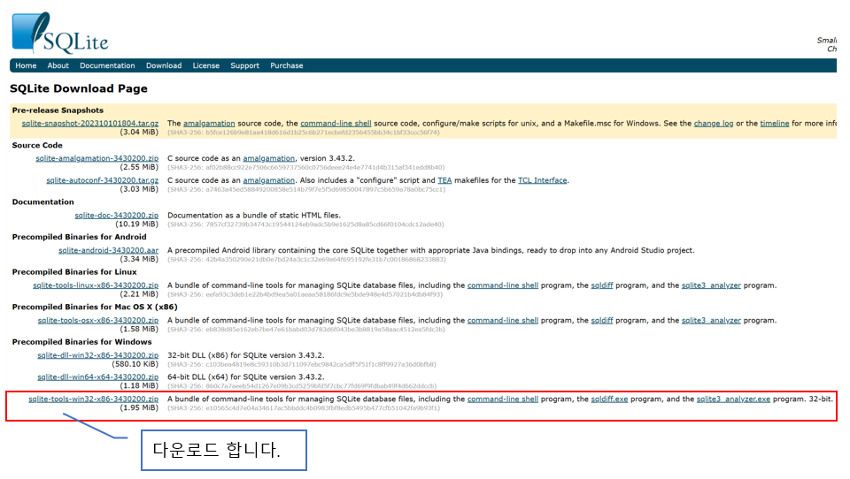Open command-line shell link in Mac OS X row
The width and height of the screenshot is (850, 479).
(503, 321)
